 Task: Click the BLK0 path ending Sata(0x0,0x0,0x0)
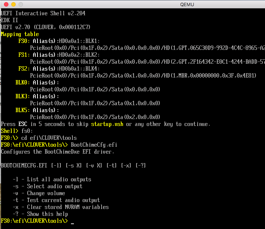pyautogui.click(x=95, y=90)
